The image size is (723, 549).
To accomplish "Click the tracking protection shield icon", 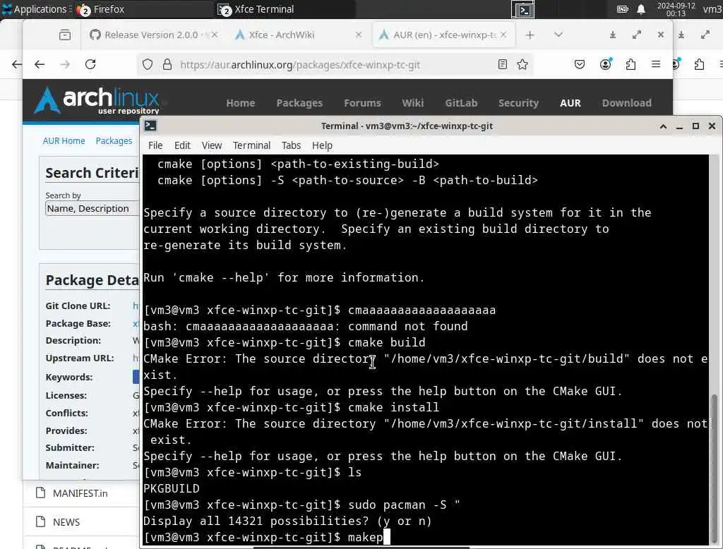I will [147, 64].
